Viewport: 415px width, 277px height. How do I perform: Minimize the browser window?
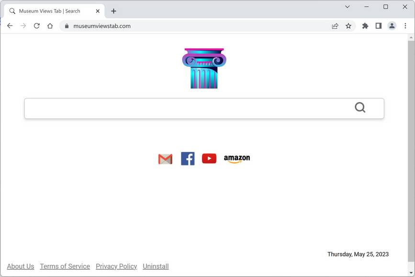coord(367,7)
